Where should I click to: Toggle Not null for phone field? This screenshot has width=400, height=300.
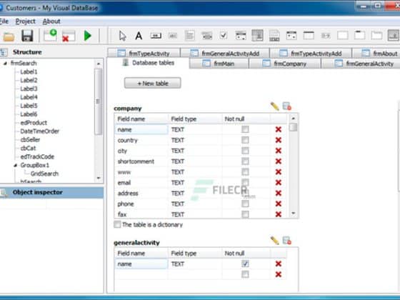(x=245, y=204)
